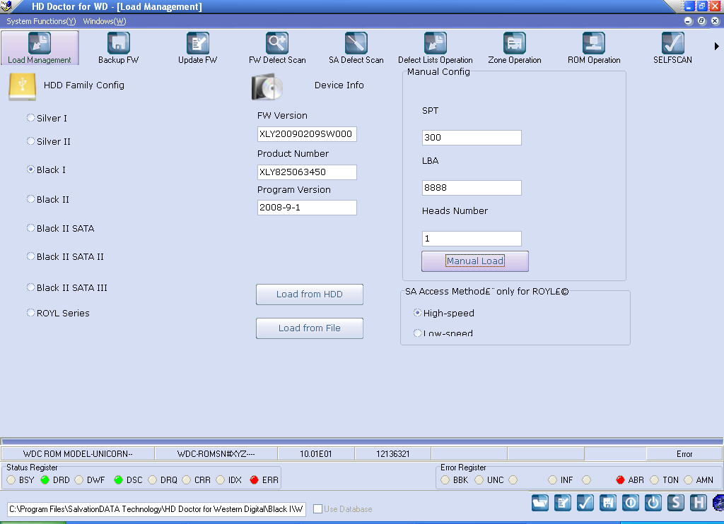Enable the Use Database checkbox
This screenshot has width=724, height=524.
(x=317, y=508)
